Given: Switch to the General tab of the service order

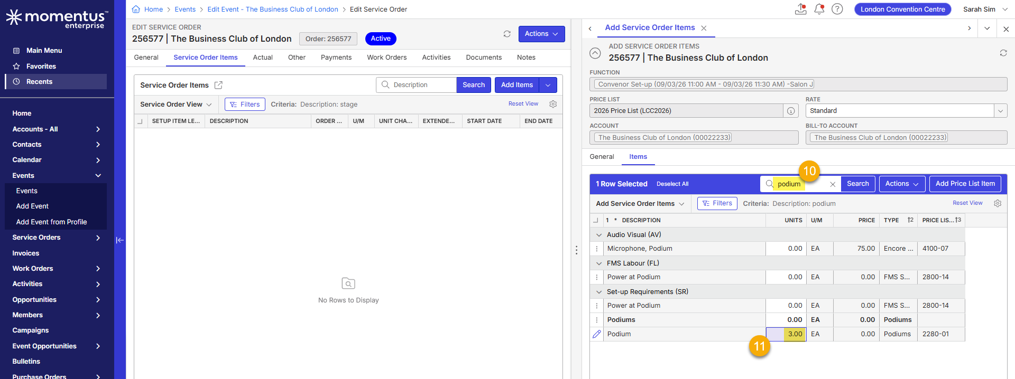Looking at the screenshot, I should click(146, 58).
